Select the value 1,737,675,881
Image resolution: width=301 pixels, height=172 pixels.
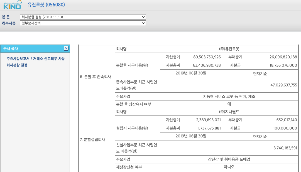pos(209,128)
